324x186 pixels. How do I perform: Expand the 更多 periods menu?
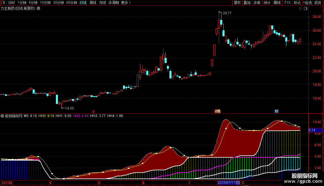[x=126, y=3]
